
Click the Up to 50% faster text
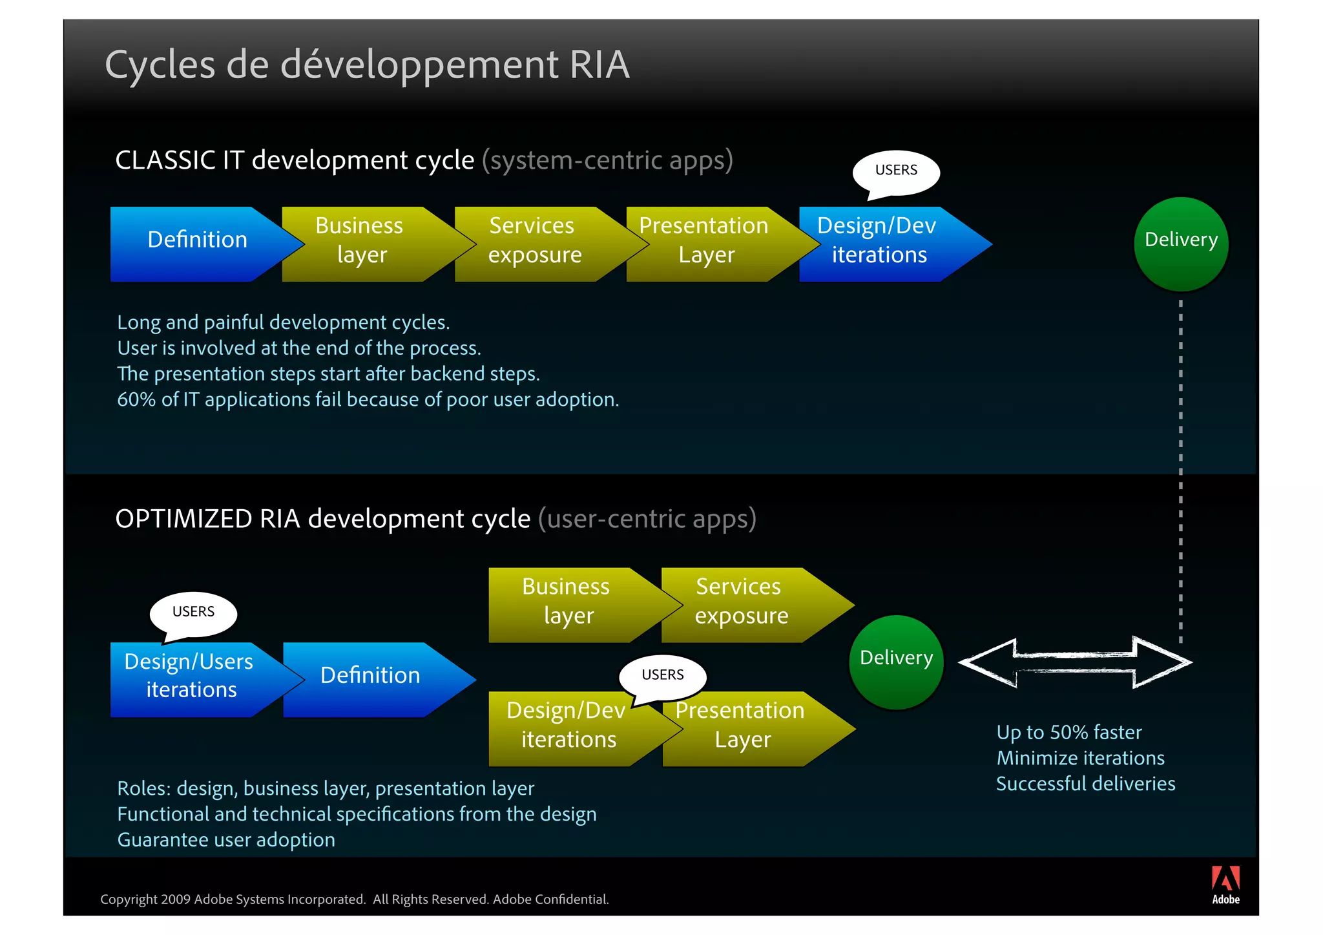1068,732
